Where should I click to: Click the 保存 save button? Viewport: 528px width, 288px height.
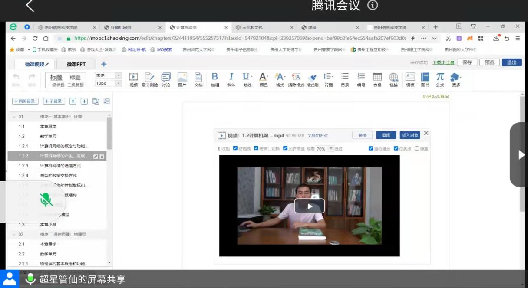(x=467, y=62)
